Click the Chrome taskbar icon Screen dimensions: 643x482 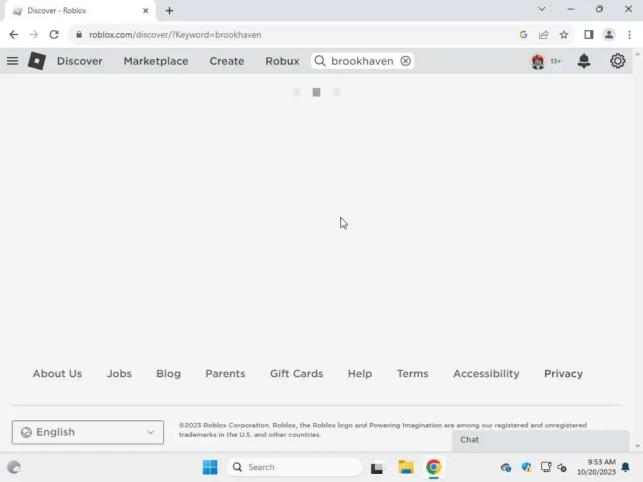tap(433, 467)
